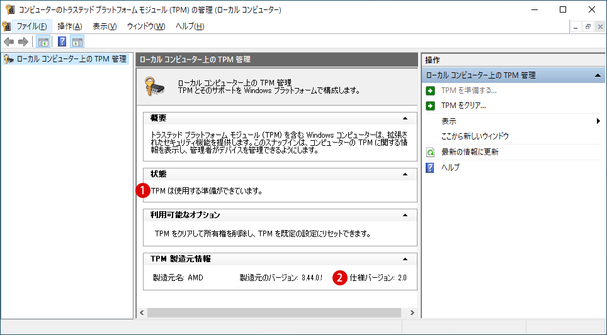Maximize the main TPM management window
The width and height of the screenshot is (607, 335).
564,9
